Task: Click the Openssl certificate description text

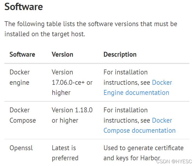Action: pyautogui.click(x=143, y=153)
